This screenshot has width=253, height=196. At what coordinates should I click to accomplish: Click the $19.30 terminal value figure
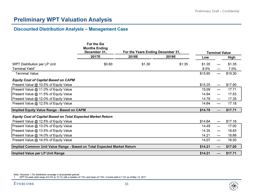coord(231,73)
